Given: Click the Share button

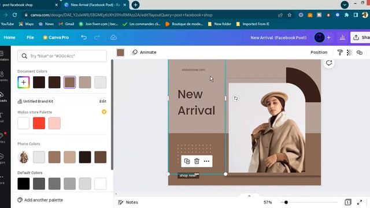Looking at the screenshot, I should click(361, 38).
